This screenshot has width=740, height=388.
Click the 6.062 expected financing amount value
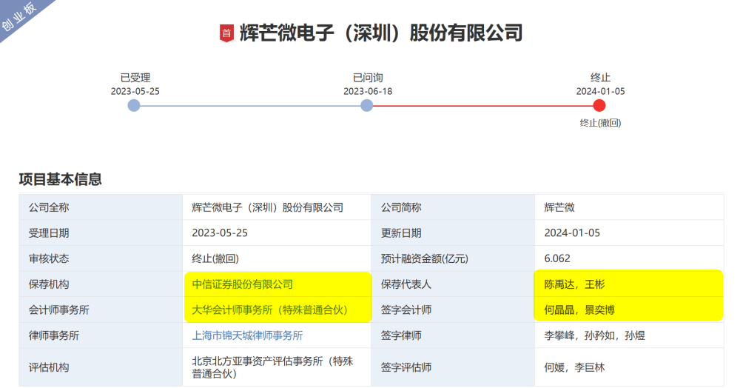click(x=556, y=258)
